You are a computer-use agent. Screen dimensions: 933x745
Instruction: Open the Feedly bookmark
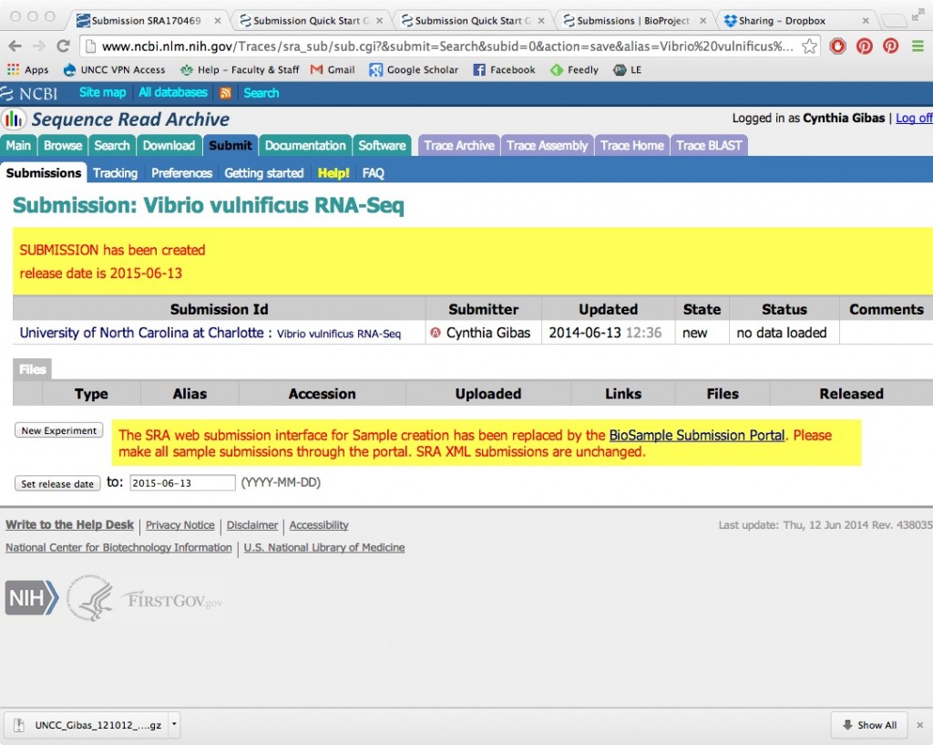(574, 69)
